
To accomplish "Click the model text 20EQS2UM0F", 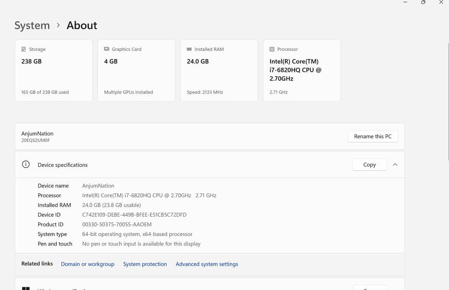I will click(35, 141).
